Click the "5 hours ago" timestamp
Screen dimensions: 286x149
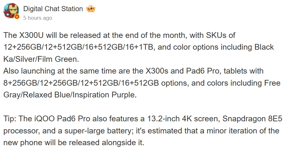click(38, 18)
